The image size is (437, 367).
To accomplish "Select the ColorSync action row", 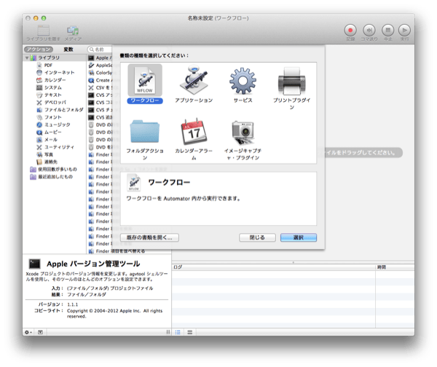I will (x=101, y=72).
